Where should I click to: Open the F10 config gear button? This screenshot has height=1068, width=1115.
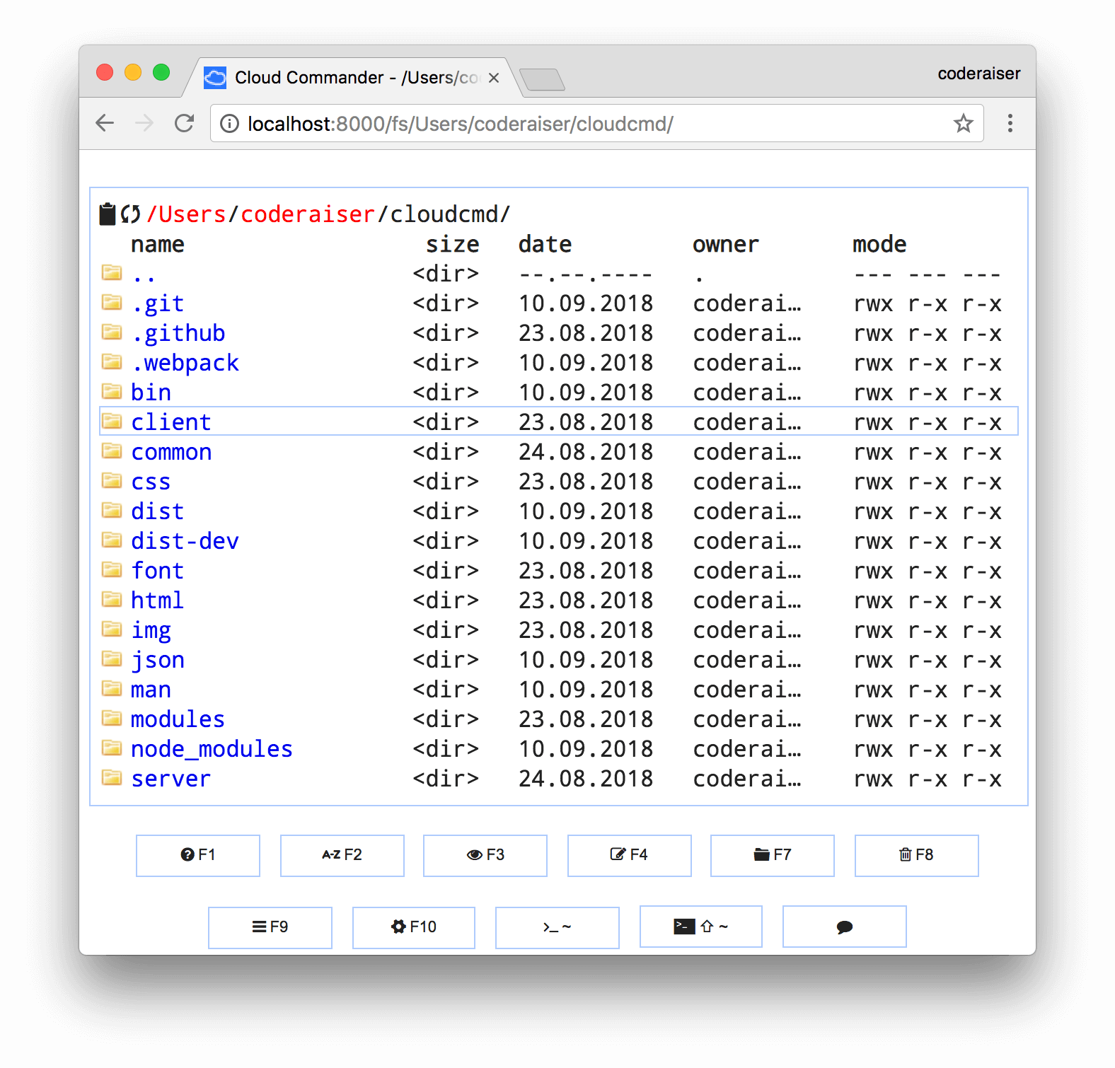(414, 927)
